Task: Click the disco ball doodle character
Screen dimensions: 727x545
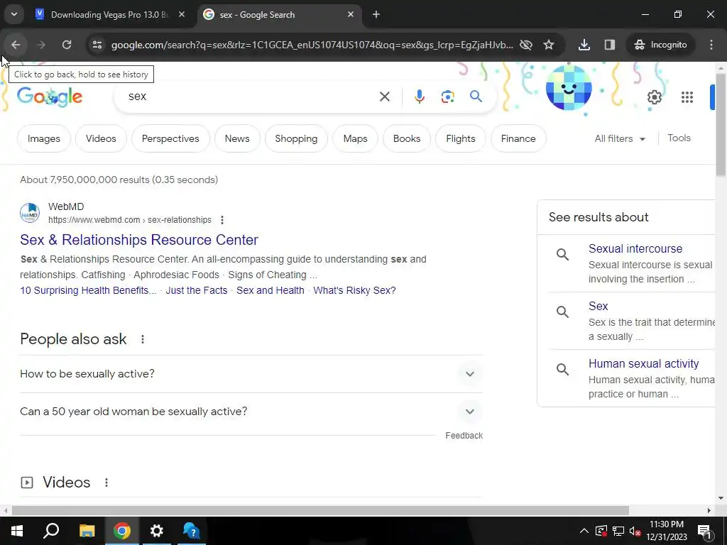Action: click(x=569, y=87)
